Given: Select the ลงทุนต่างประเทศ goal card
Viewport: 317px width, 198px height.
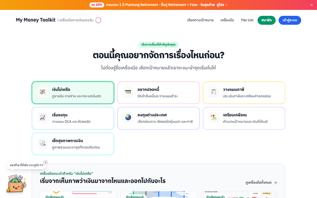Looking at the screenshot, I should click(158, 118).
